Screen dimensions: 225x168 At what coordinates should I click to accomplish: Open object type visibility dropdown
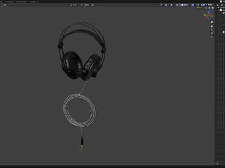point(162,5)
